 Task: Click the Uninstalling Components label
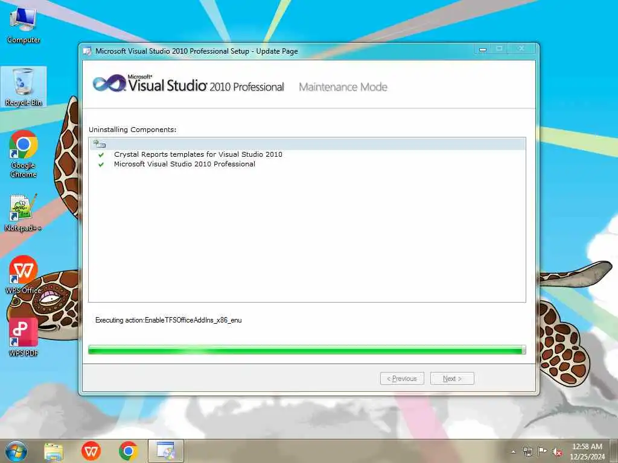132,130
